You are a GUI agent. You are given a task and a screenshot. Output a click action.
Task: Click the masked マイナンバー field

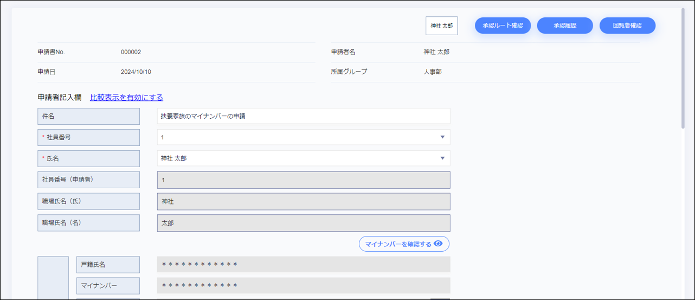(303, 286)
